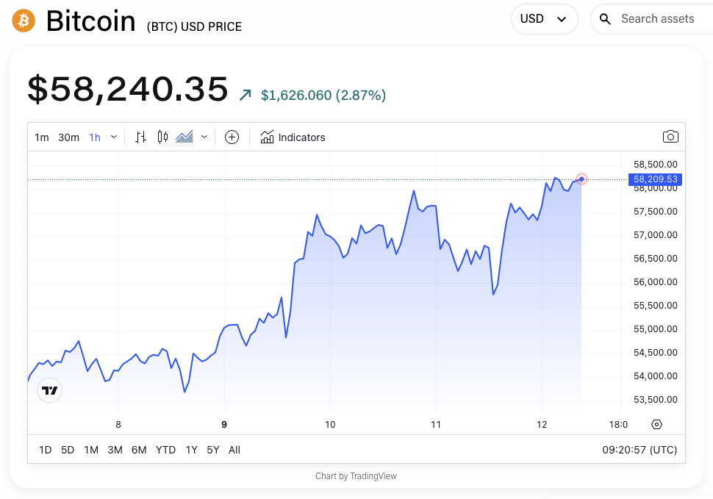Take a chart snapshot with the camera icon
The image size is (713, 499).
(670, 136)
